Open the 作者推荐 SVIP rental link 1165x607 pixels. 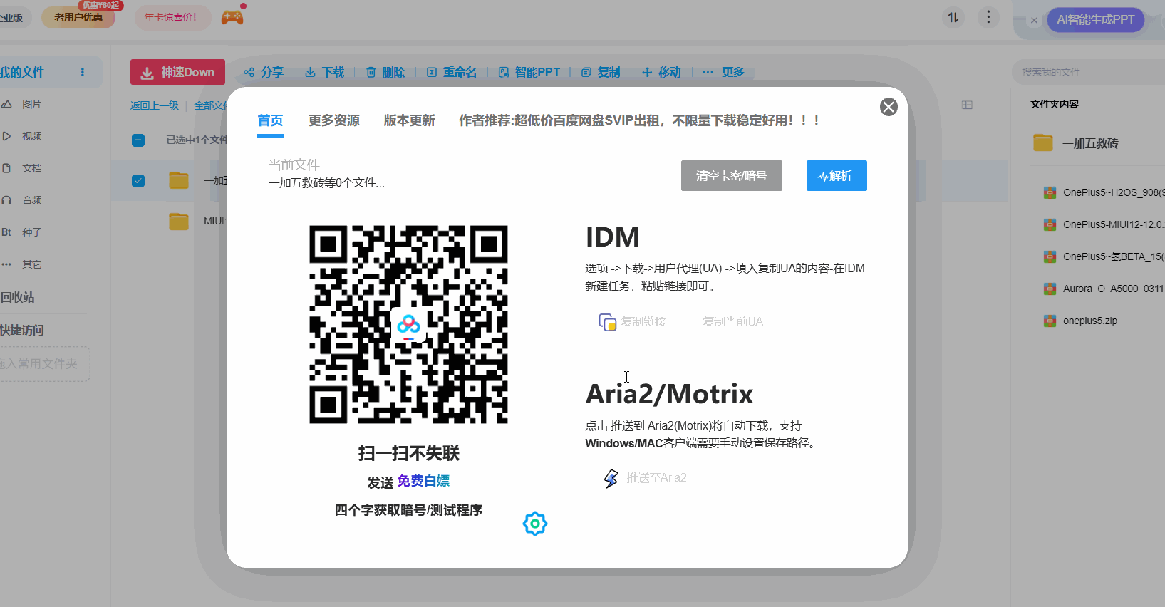tap(639, 120)
